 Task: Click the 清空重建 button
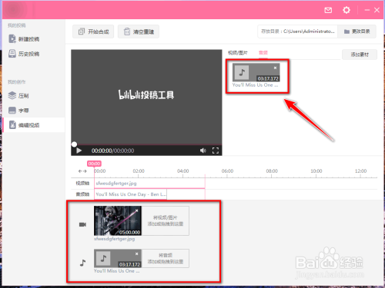139,31
